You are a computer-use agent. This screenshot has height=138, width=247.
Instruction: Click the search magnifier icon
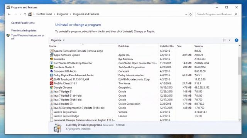click(236, 14)
